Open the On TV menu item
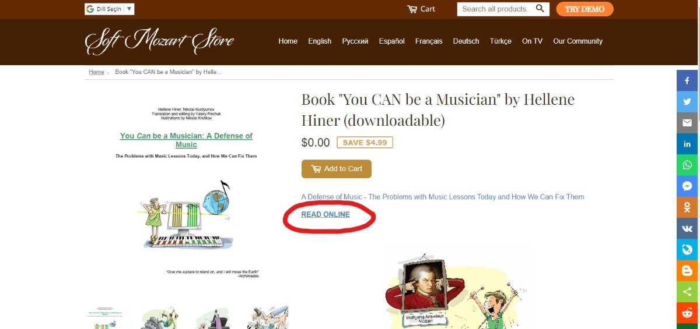 532,41
